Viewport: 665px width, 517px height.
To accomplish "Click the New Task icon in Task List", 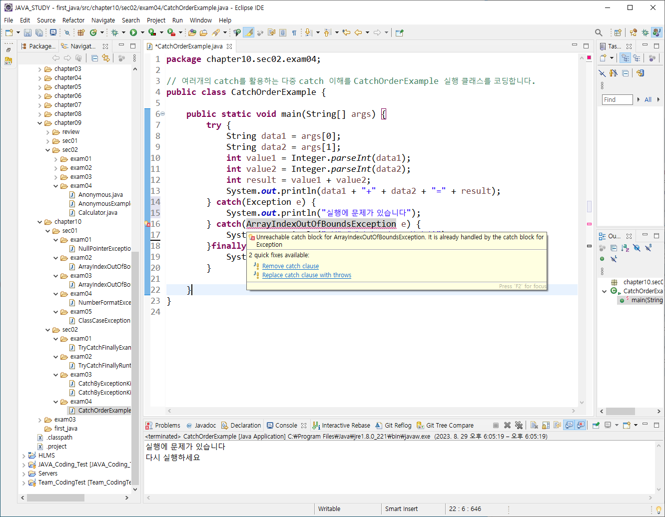I will [x=603, y=58].
